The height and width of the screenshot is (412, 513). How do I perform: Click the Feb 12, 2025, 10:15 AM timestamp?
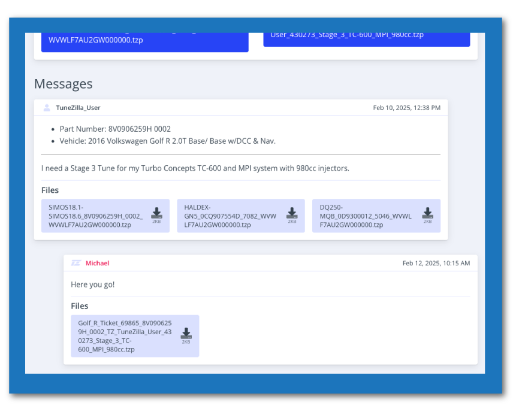point(436,263)
